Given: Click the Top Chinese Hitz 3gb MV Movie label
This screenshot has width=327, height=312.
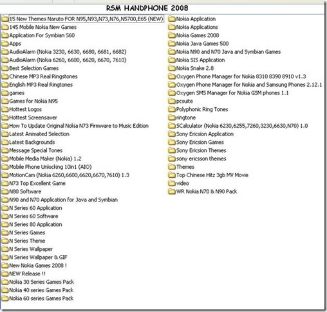Looking at the screenshot, I should click(x=212, y=175).
